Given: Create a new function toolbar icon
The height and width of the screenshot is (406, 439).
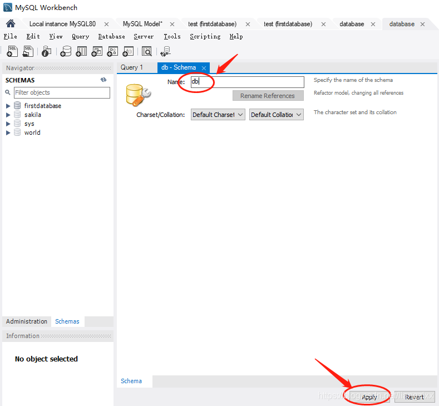Looking at the screenshot, I should click(128, 52).
